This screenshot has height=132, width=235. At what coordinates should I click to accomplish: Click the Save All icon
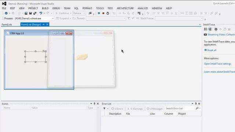click(35, 13)
